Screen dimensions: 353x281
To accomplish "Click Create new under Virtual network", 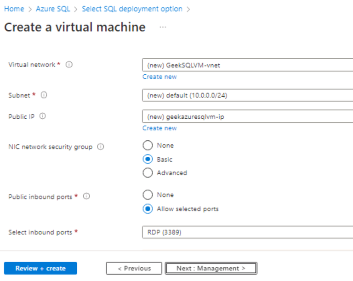I will tap(159, 77).
